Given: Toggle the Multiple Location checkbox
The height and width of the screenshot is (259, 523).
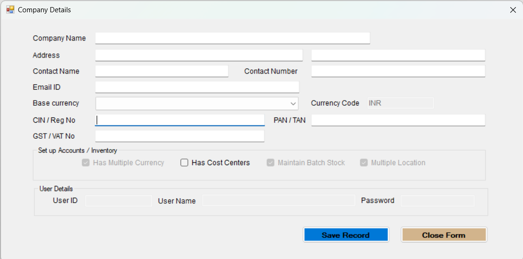Looking at the screenshot, I should [x=364, y=163].
